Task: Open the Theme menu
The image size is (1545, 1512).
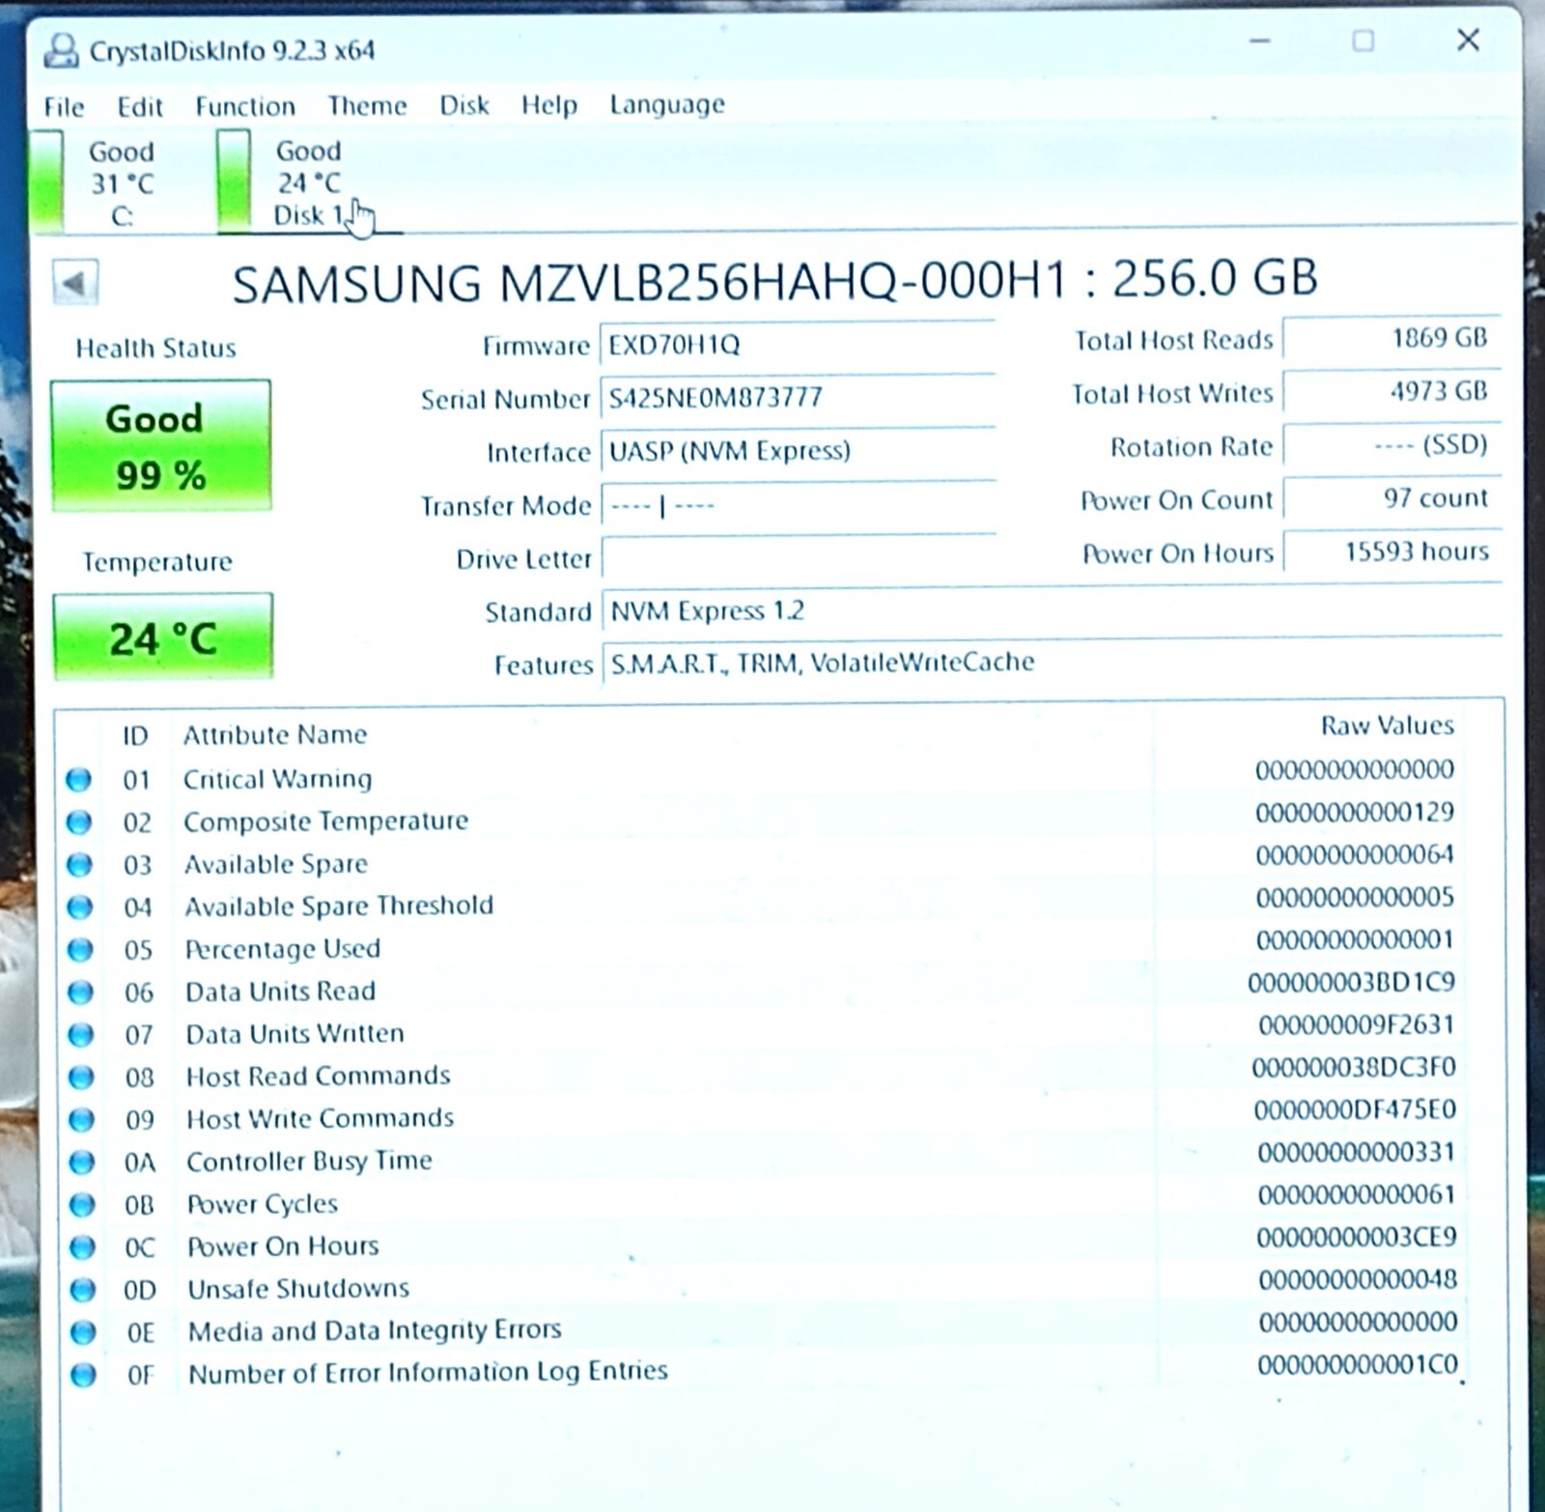Action: pyautogui.click(x=367, y=104)
